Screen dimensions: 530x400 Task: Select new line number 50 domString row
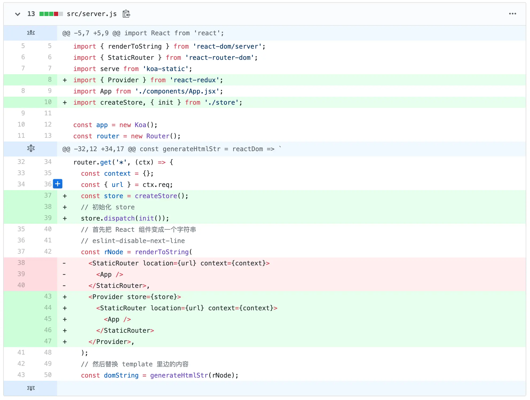tap(48, 375)
